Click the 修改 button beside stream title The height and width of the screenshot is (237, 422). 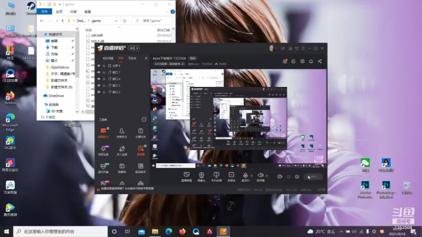(x=193, y=58)
